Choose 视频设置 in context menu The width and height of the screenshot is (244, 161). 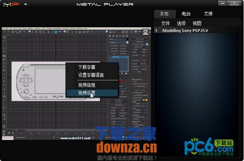[92, 93]
